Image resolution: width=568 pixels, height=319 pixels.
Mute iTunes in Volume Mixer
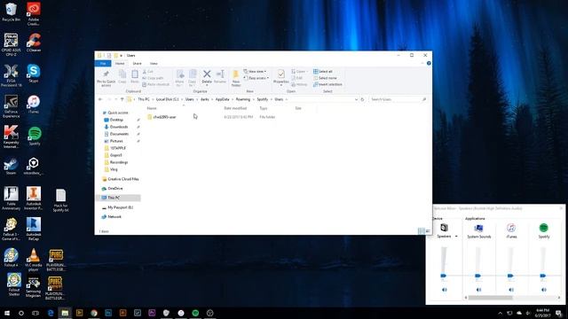tap(511, 290)
